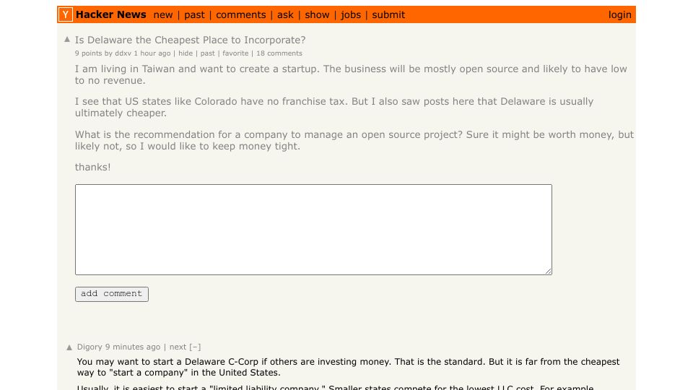This screenshot has height=390, width=693.
Task: Jump to 'next' comment
Action: pyautogui.click(x=178, y=347)
